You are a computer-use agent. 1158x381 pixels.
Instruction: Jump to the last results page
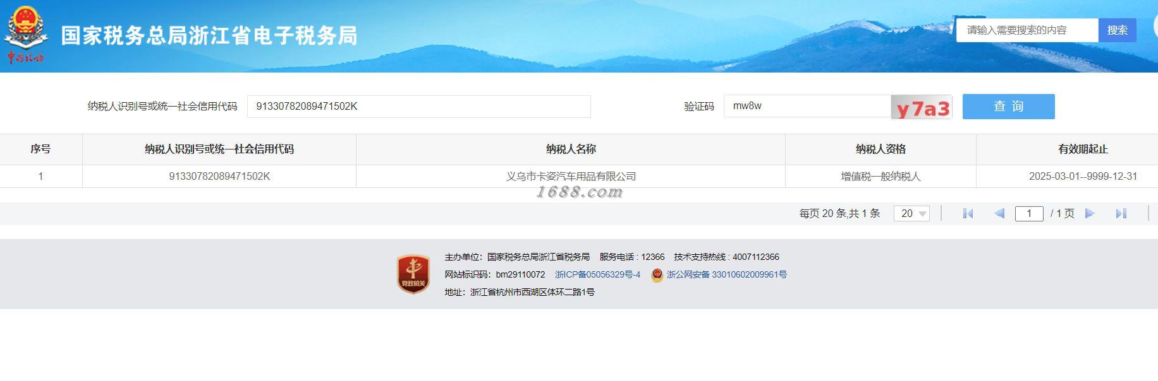coord(1121,214)
